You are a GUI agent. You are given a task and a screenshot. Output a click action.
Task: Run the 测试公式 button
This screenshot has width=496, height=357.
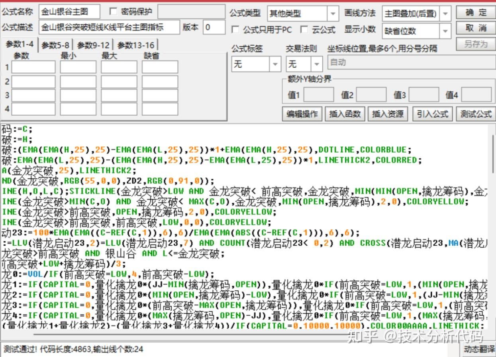[476, 114]
